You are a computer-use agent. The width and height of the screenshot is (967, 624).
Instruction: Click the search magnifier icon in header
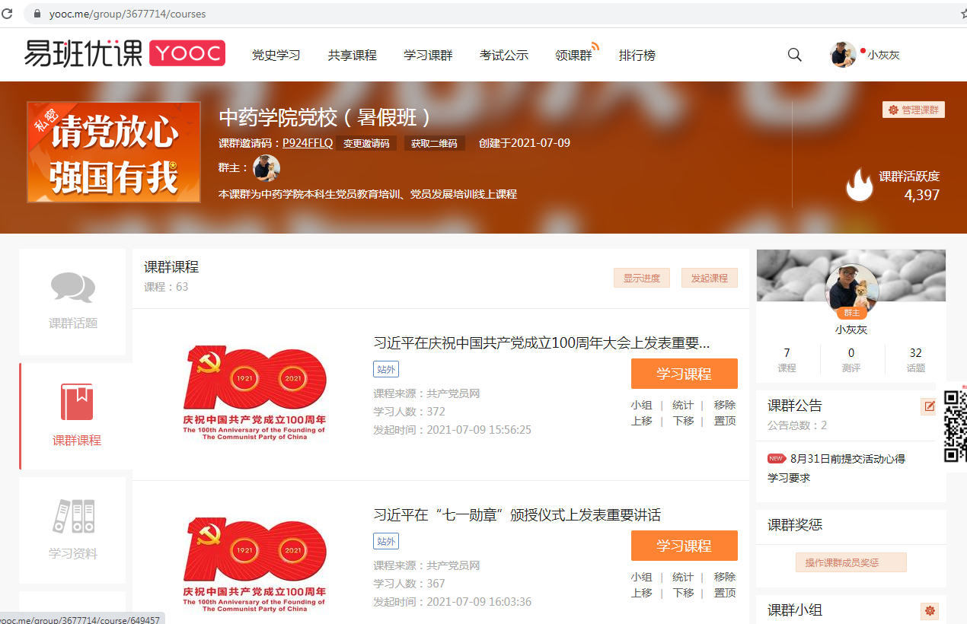point(794,55)
